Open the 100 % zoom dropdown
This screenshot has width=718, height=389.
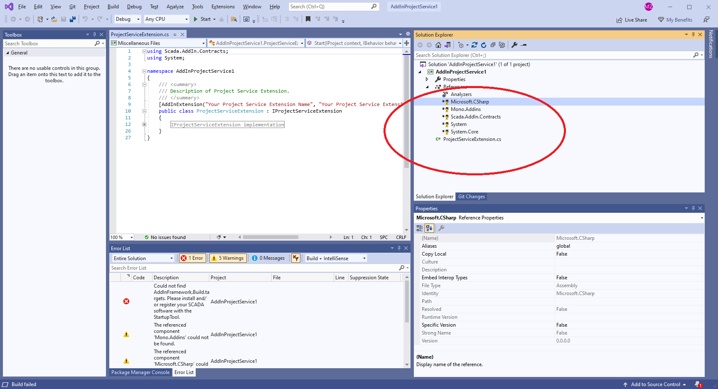point(122,237)
